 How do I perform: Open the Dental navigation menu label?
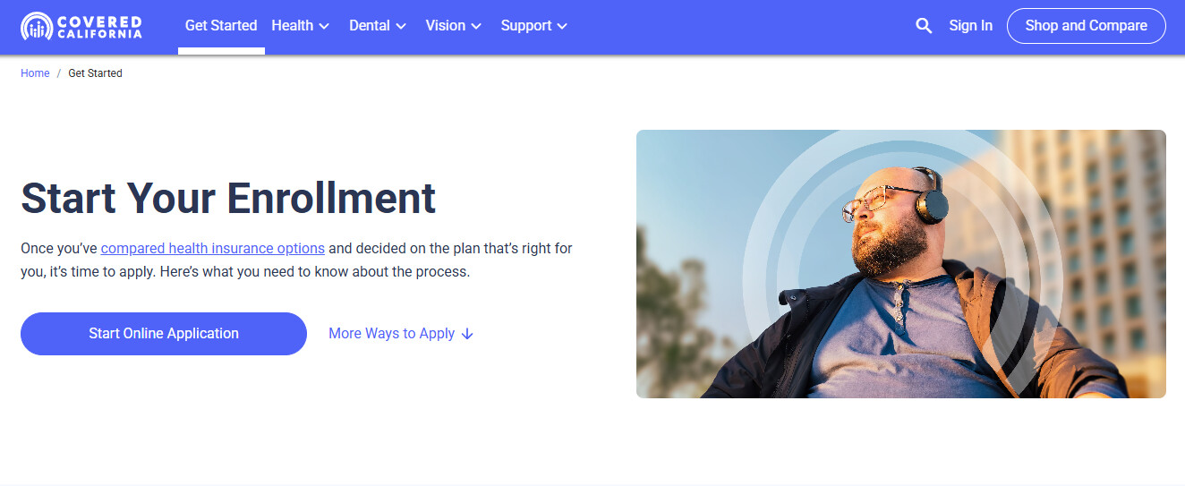click(x=370, y=26)
